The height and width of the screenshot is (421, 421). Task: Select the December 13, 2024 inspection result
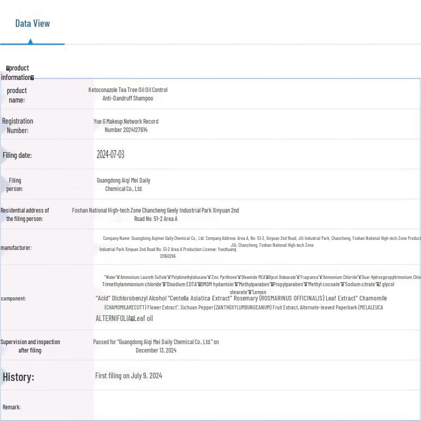pyautogui.click(x=156, y=346)
